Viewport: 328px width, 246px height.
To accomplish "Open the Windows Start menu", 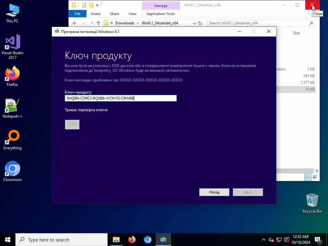I will (x=8, y=240).
